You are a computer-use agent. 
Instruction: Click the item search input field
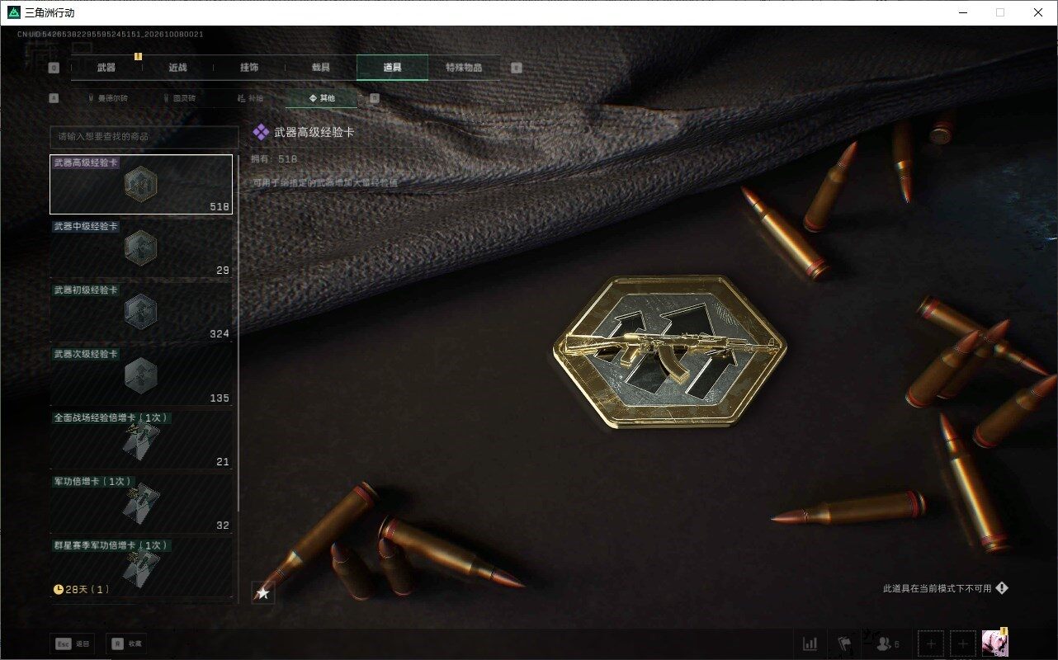click(144, 137)
